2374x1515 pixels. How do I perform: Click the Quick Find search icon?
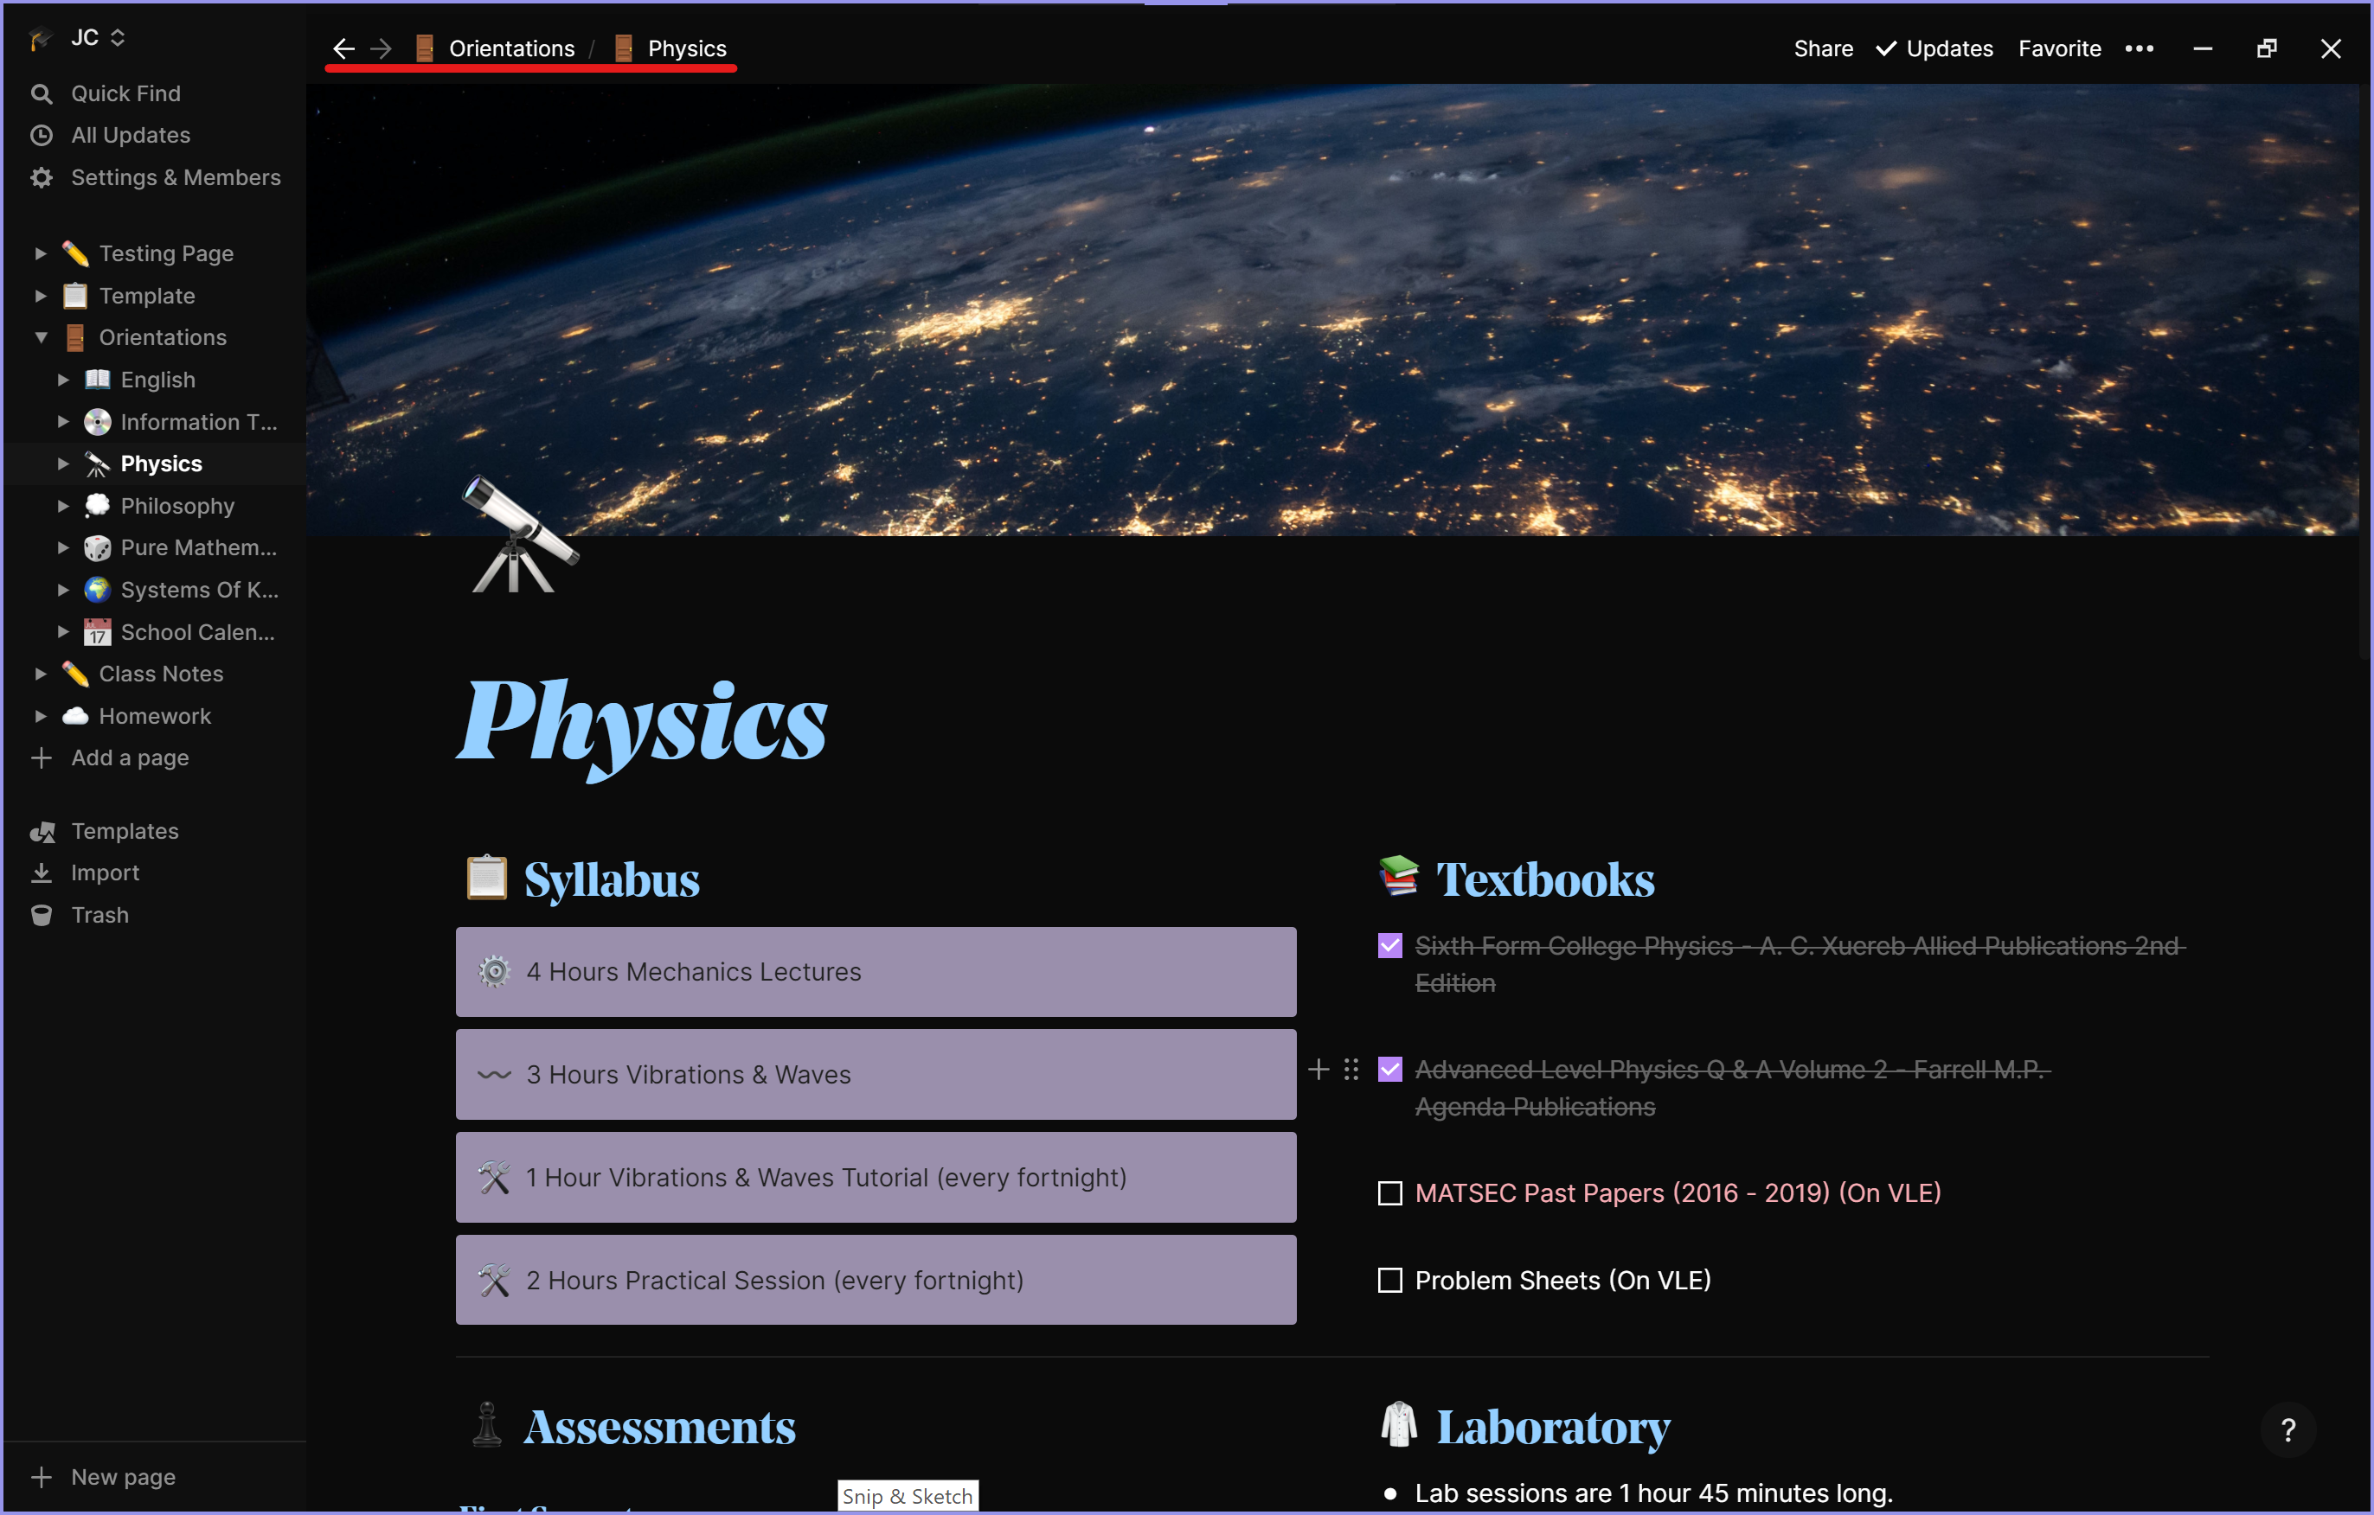tap(42, 93)
